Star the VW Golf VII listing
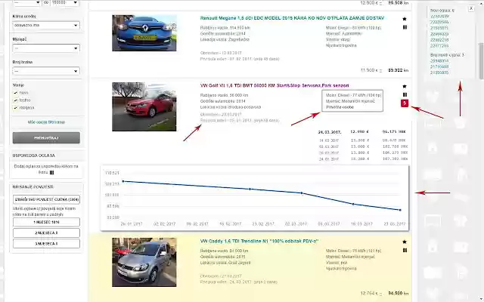Image resolution: width=484 pixels, height=302 pixels. click(405, 86)
